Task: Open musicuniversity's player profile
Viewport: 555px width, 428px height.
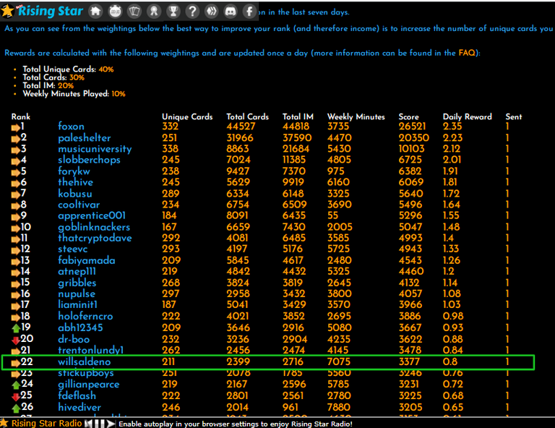Action: (95, 149)
